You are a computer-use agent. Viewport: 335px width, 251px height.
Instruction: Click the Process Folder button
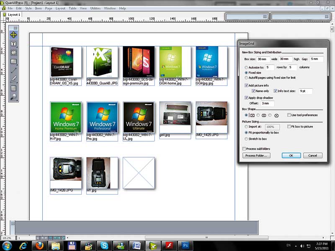click(256, 156)
